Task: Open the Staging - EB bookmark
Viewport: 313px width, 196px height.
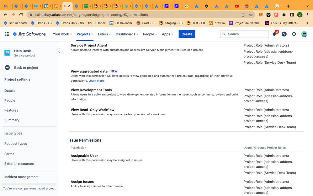Action: 171,23
